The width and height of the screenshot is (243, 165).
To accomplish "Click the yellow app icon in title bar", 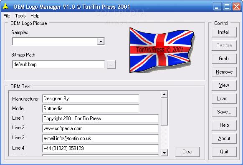I will tap(5, 7).
